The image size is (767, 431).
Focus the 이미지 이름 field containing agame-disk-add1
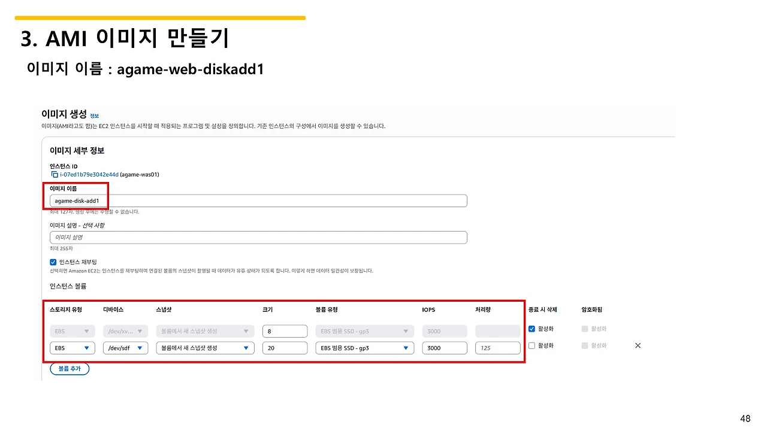258,201
